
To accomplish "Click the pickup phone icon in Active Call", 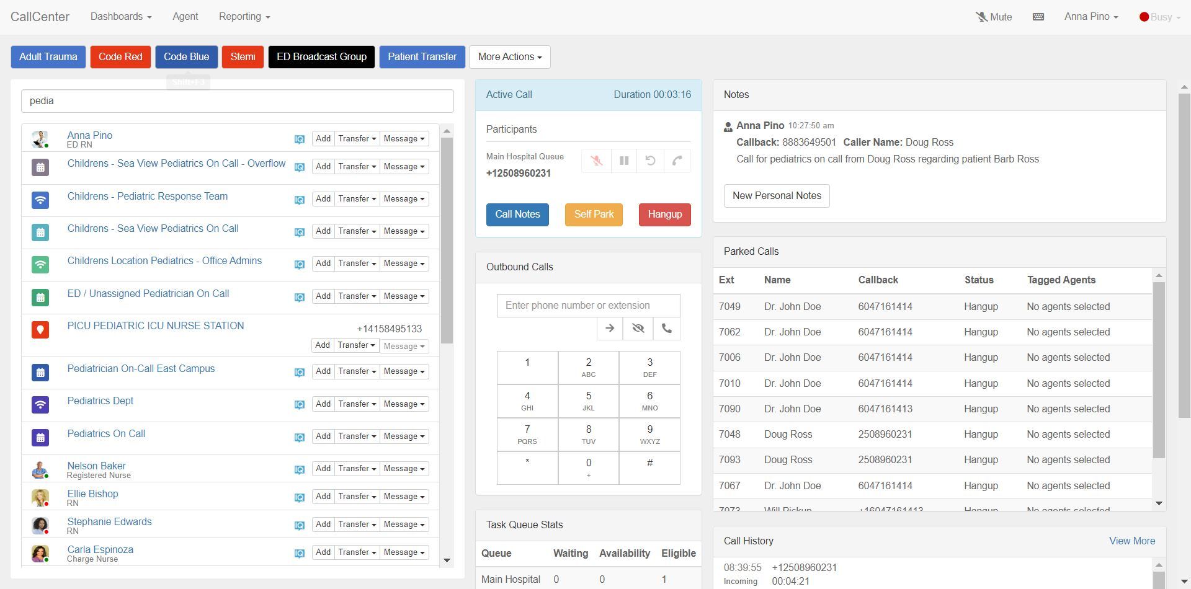I will click(676, 161).
